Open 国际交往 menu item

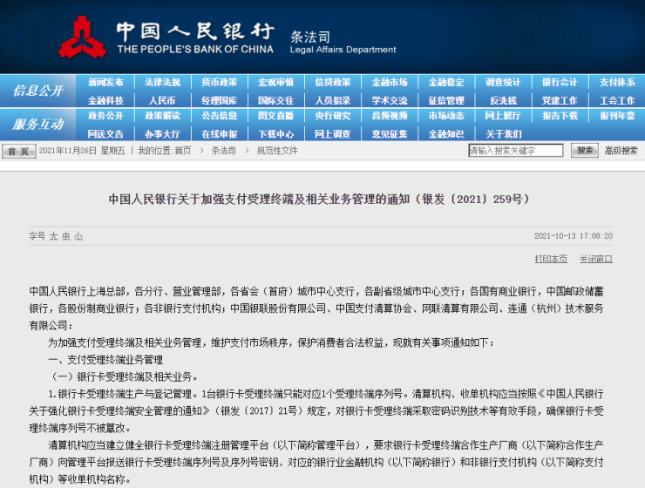(276, 100)
